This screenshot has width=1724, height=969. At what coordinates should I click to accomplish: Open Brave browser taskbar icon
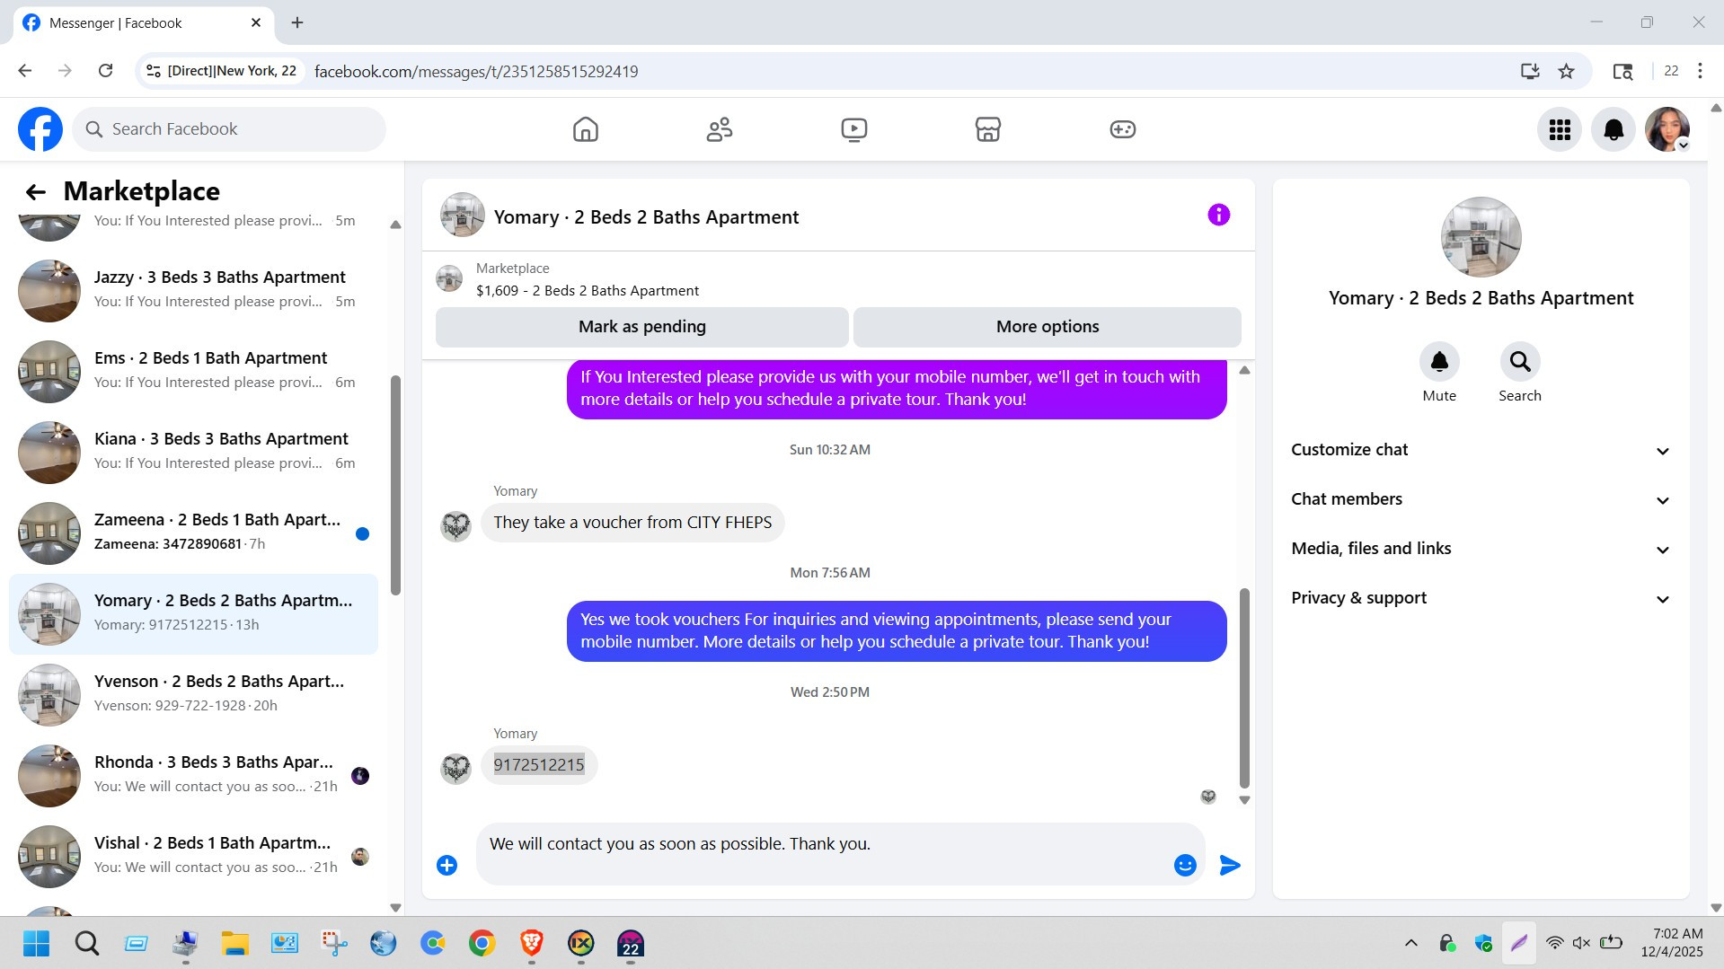tap(532, 943)
